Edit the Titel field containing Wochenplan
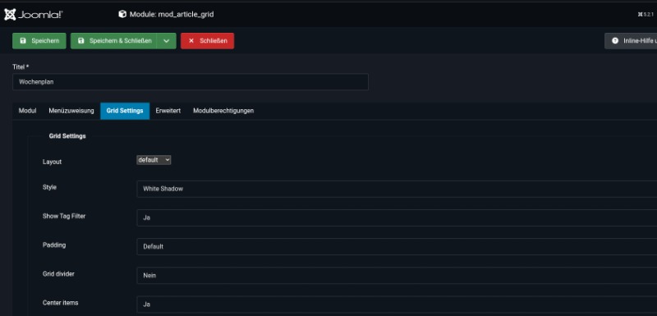 pyautogui.click(x=191, y=82)
